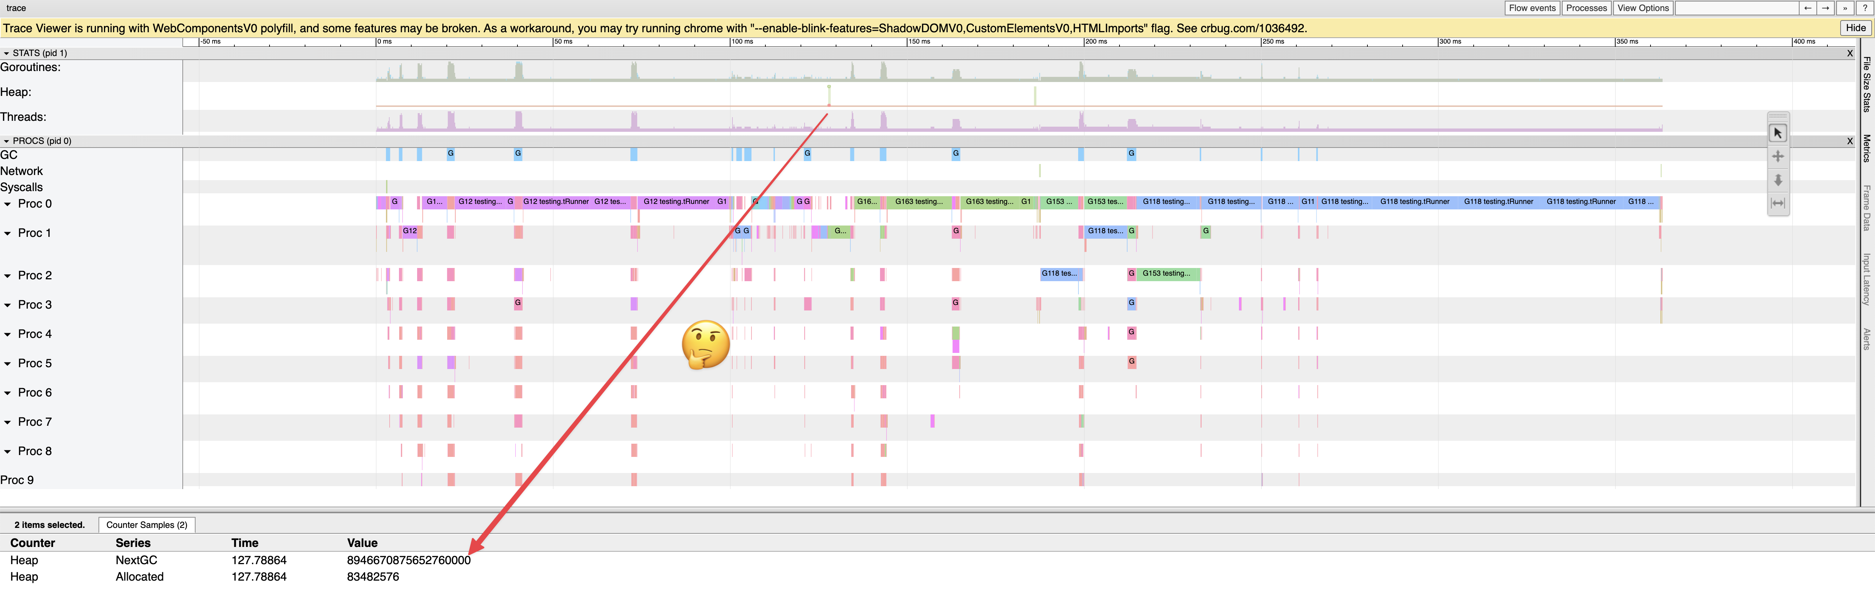Open the Processes dropdown
This screenshot has width=1875, height=596.
click(1586, 8)
